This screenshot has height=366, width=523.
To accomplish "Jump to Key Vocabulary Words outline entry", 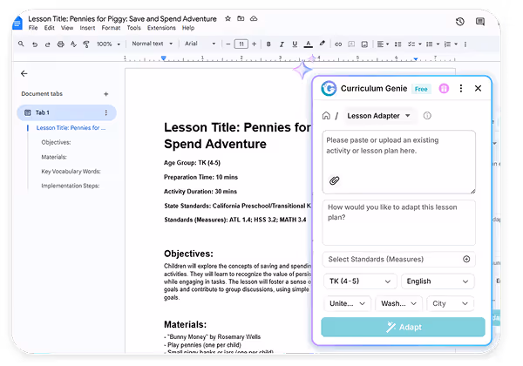I will tap(71, 172).
